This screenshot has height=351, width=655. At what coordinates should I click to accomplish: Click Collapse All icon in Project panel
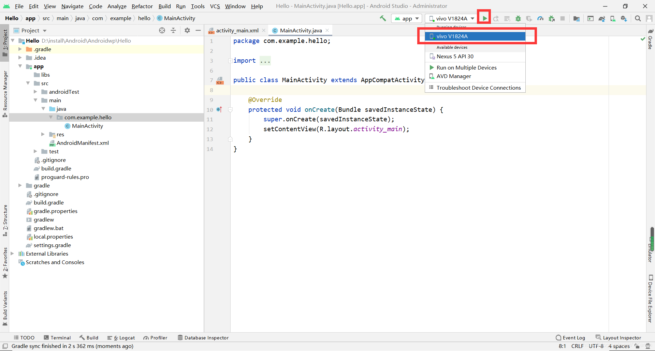coord(173,30)
